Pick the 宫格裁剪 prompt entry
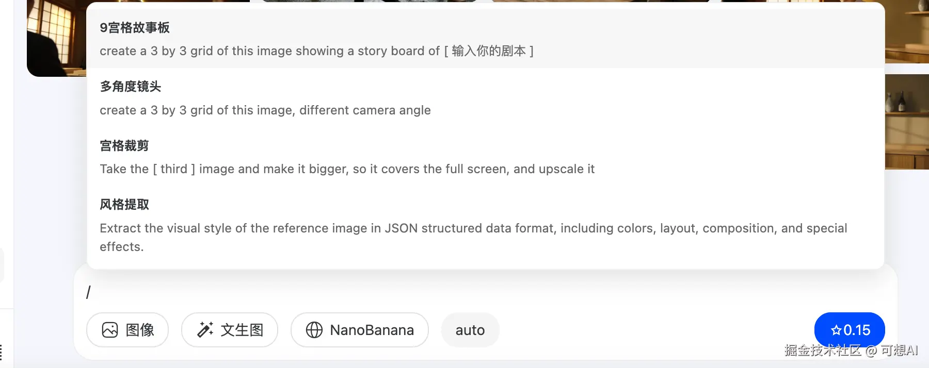The height and width of the screenshot is (368, 929). tap(485, 157)
